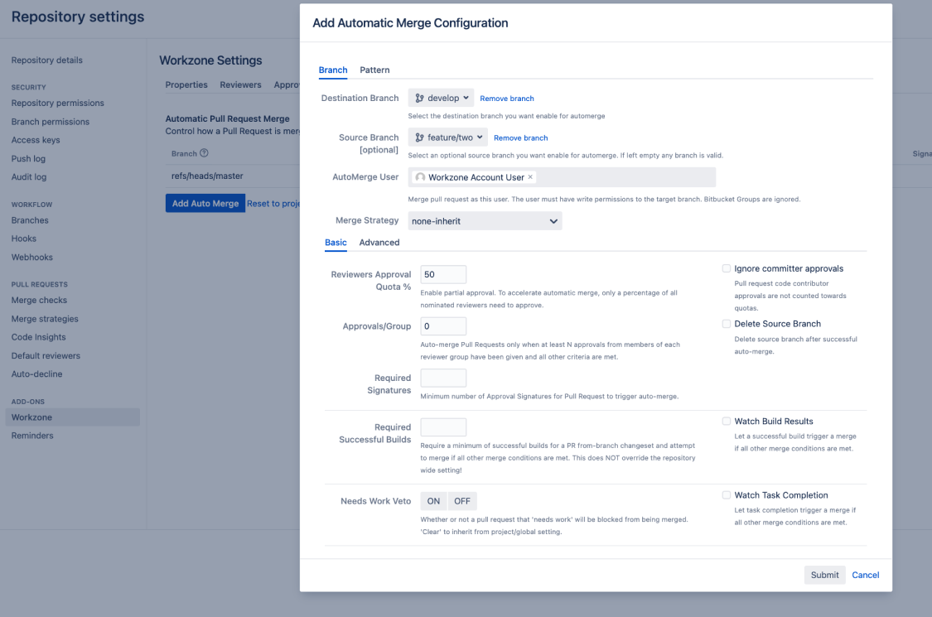Open Code Insights settings
Screen dimensions: 932x617
click(39, 338)
